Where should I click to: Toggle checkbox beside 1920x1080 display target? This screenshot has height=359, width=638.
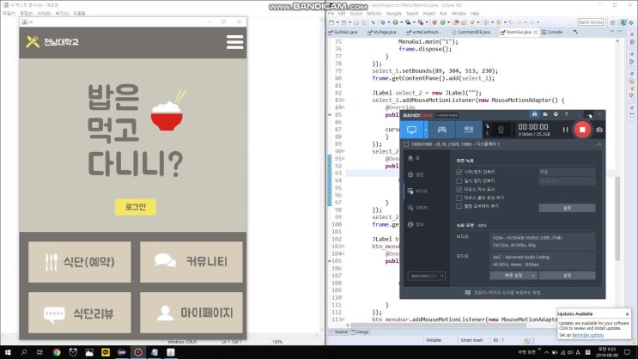pos(405,144)
